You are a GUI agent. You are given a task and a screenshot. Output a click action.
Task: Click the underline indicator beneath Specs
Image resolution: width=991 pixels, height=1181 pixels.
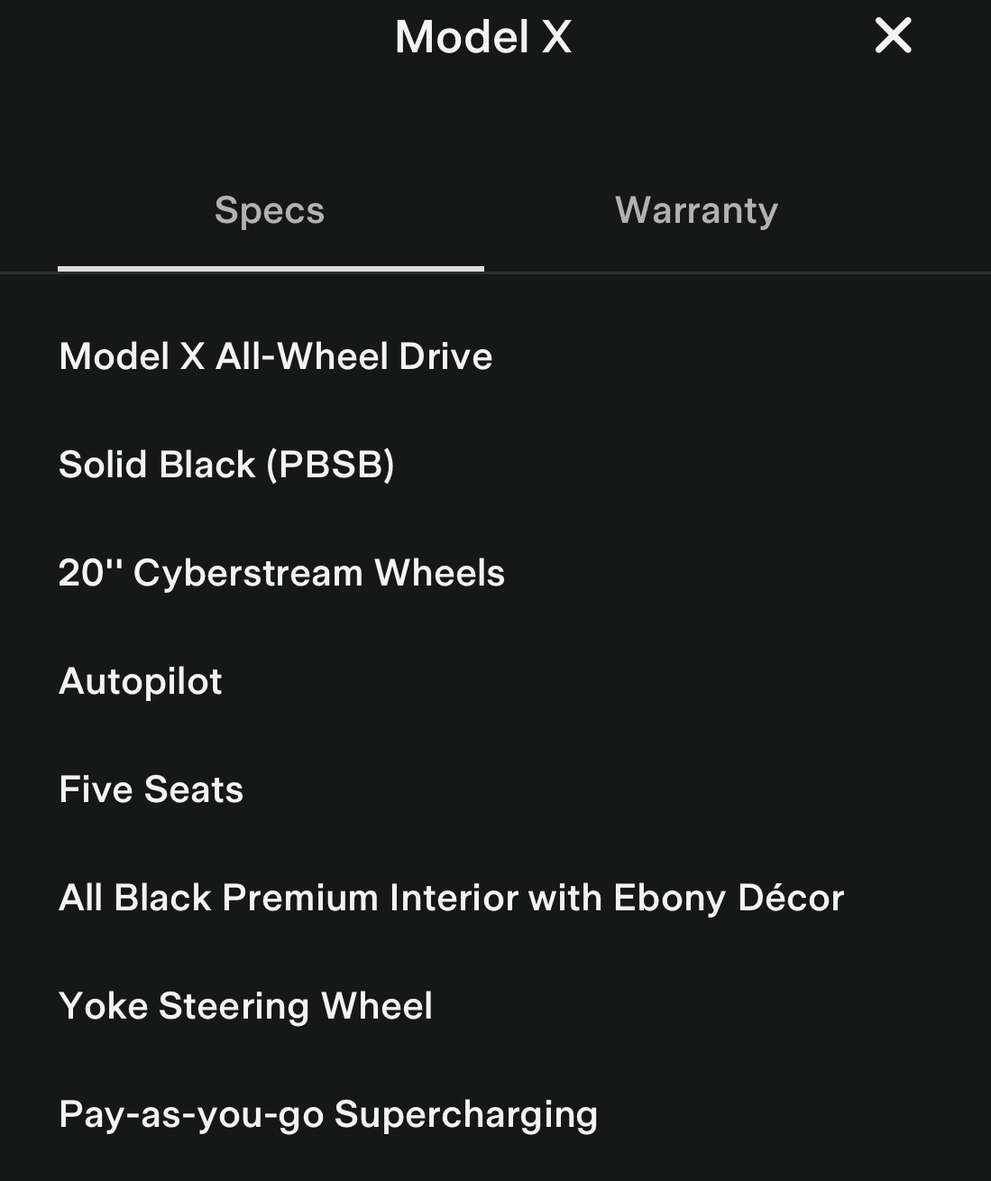271,268
